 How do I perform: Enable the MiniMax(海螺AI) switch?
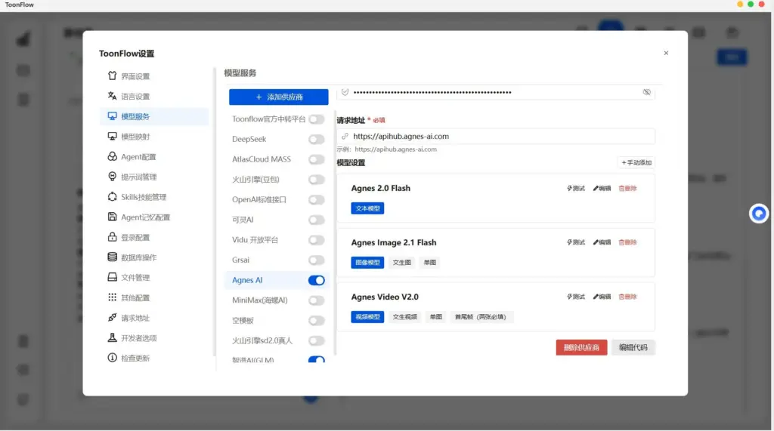click(317, 300)
